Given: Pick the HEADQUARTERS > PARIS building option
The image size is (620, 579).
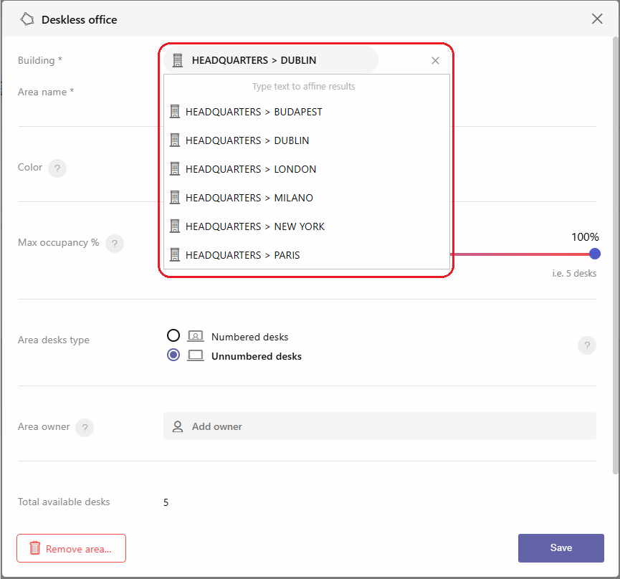Looking at the screenshot, I should 307,255.
